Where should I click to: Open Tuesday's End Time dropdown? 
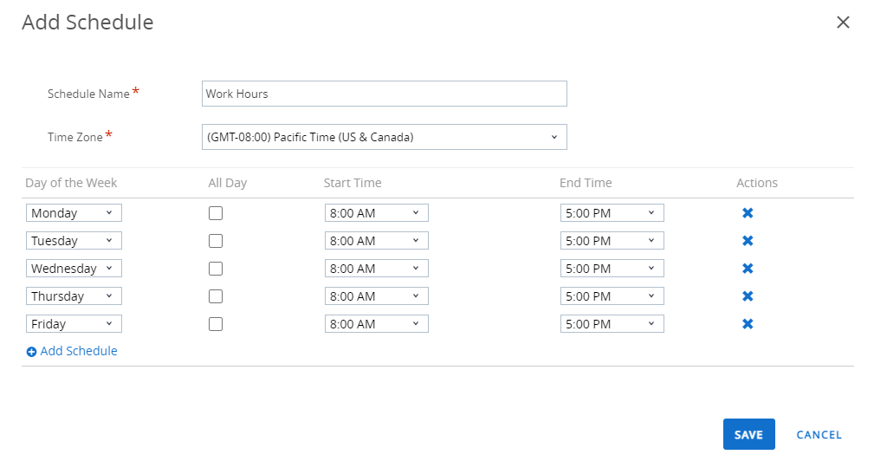pyautogui.click(x=612, y=241)
